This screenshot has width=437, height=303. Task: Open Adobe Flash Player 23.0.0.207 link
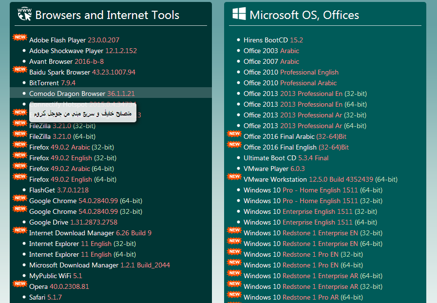point(74,40)
